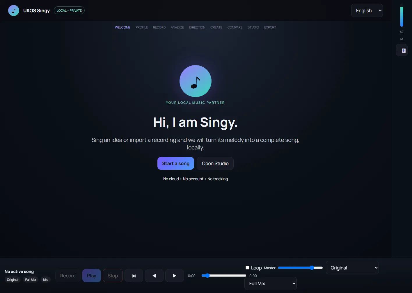The height and width of the screenshot is (293, 412).
Task: Switch to the Create tab
Action: pos(216,27)
